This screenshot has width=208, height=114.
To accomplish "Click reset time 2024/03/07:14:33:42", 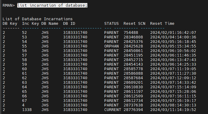I will click(x=173, y=83).
